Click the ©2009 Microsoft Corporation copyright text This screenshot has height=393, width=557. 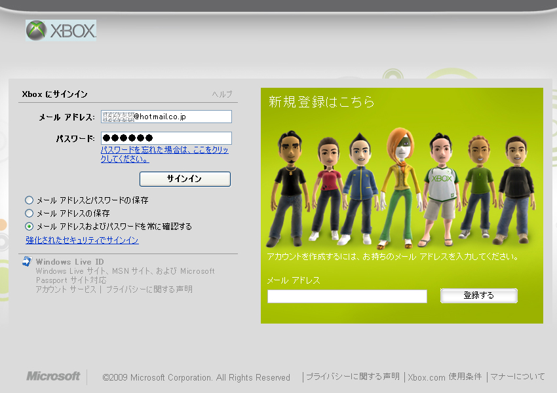pyautogui.click(x=196, y=377)
